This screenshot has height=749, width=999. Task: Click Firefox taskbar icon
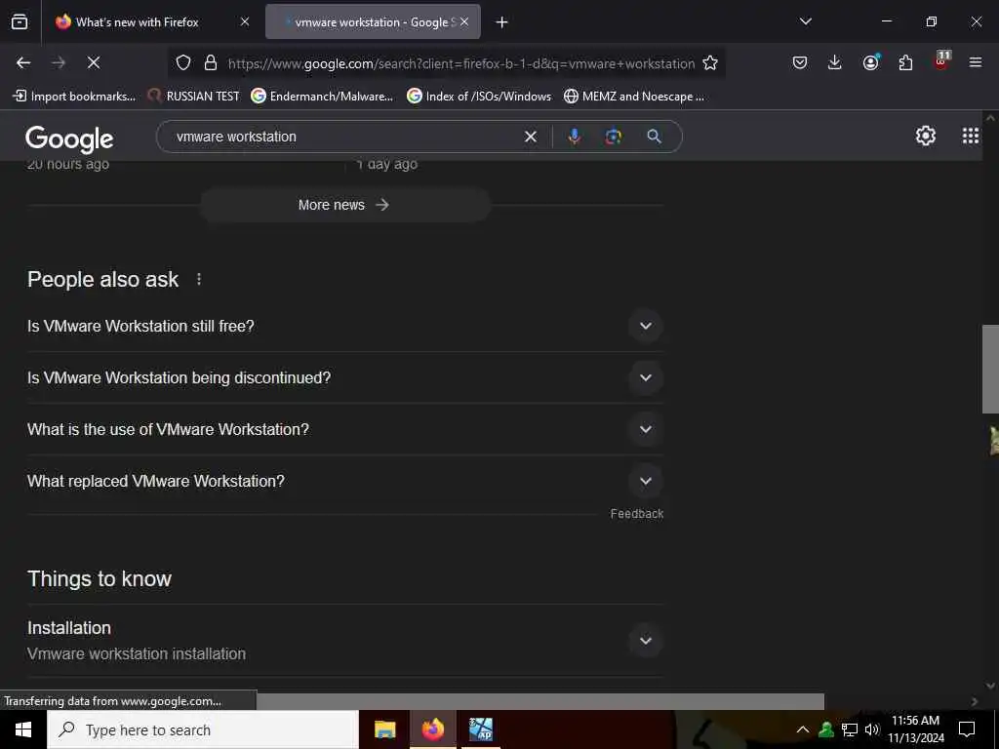click(432, 729)
